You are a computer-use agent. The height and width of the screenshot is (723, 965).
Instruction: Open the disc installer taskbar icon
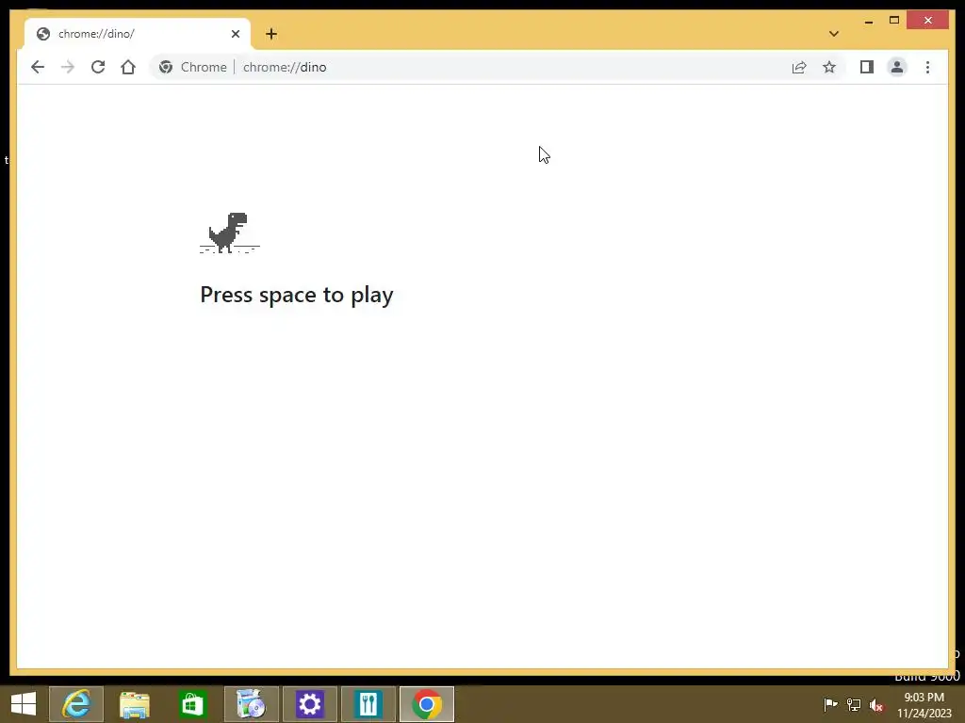[x=251, y=704]
